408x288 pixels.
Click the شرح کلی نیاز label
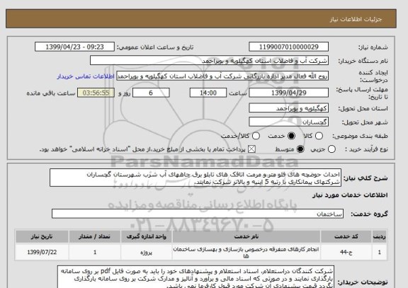coord(365,178)
